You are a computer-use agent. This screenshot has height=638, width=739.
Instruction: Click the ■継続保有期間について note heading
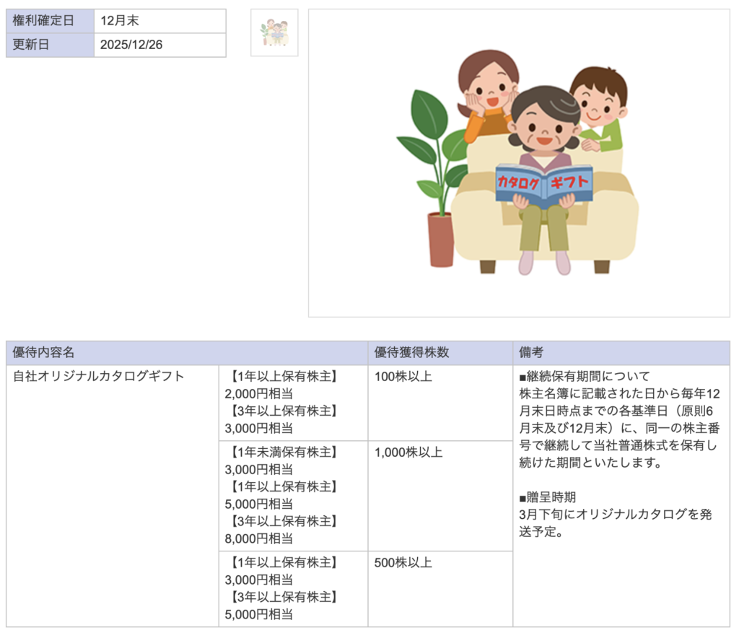click(584, 376)
